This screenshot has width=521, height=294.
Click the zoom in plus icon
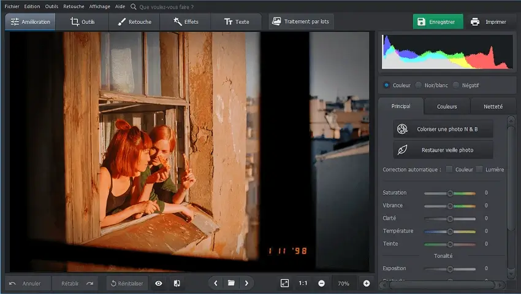(367, 284)
